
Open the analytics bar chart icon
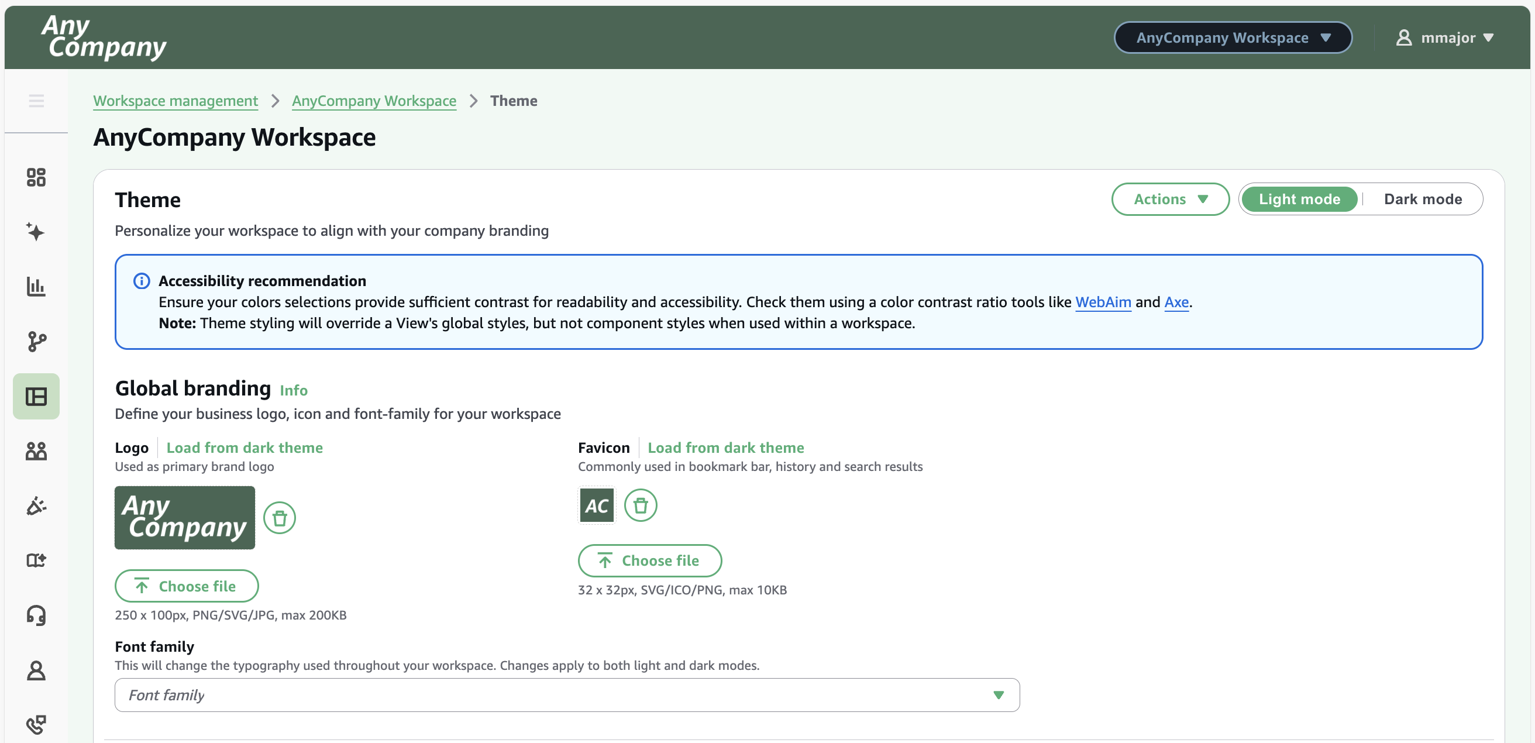36,287
